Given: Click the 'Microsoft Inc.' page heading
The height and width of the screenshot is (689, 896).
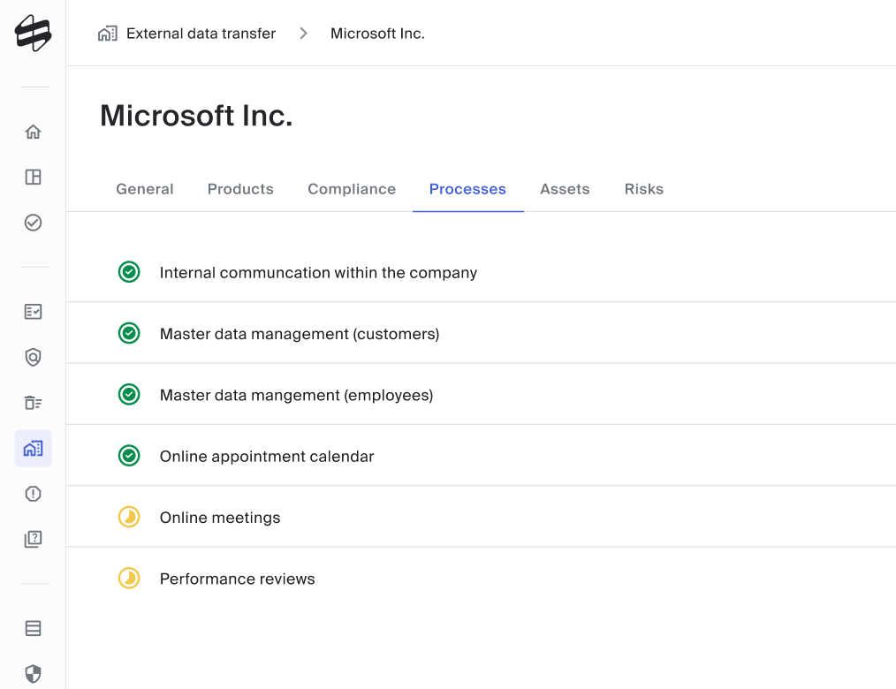Looking at the screenshot, I should (x=196, y=116).
